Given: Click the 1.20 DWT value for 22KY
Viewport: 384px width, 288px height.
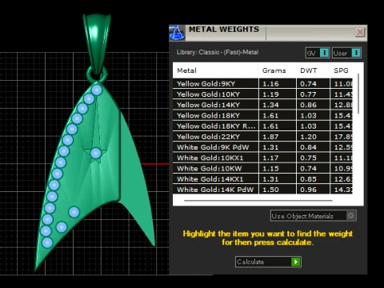Looking at the screenshot, I should (308, 137).
